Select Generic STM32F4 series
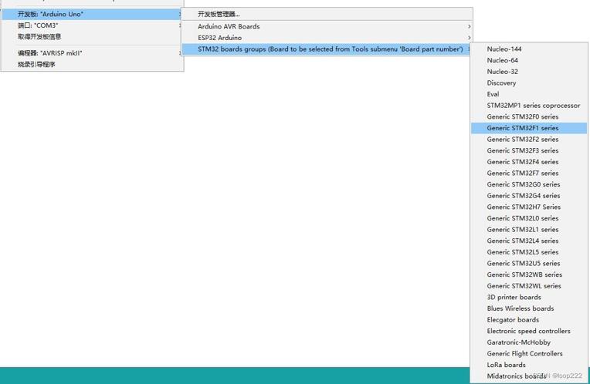Viewport: 590px width, 384px height. coord(529,162)
